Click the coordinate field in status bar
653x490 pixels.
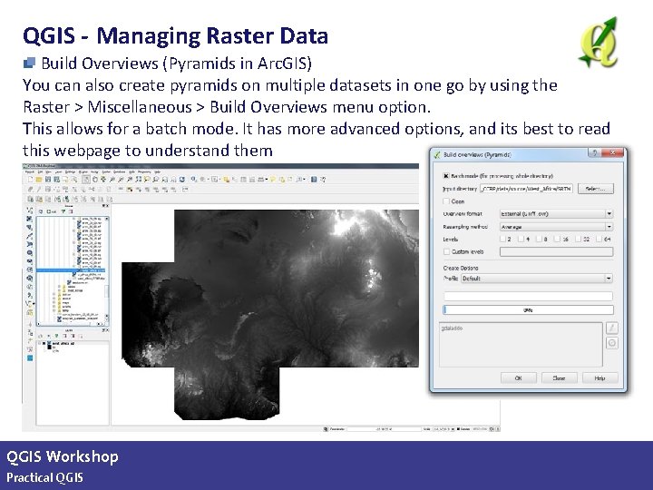(384, 428)
